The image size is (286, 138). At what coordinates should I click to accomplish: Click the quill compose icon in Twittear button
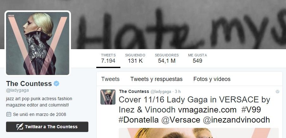click(20, 127)
